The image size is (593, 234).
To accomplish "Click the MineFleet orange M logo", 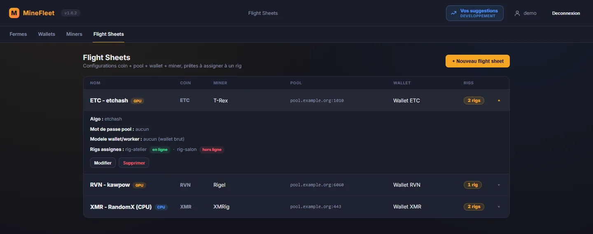I will [14, 13].
